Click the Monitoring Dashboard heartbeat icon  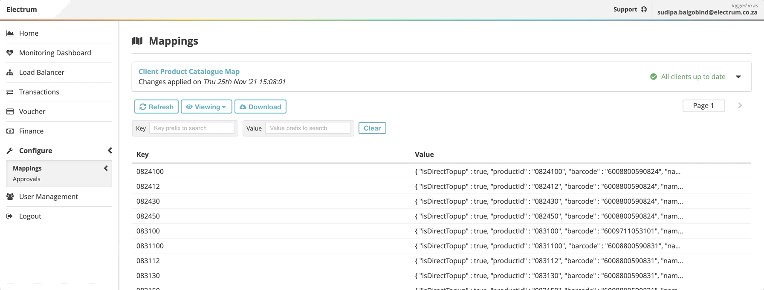point(10,53)
